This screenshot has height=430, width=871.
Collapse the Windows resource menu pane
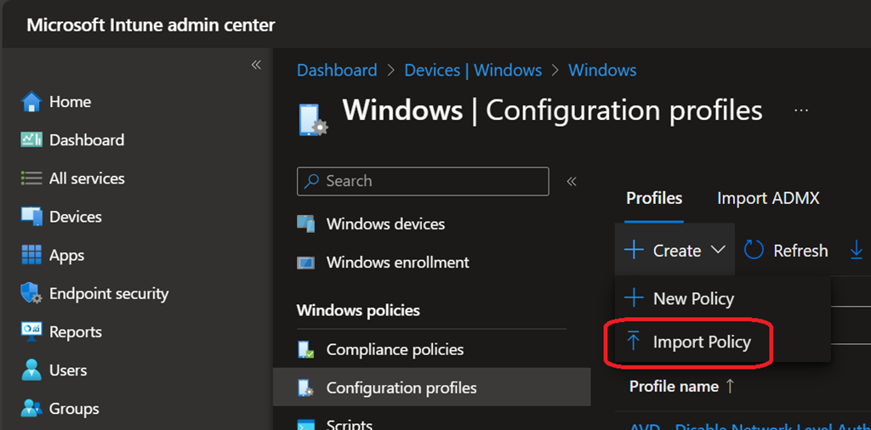(x=572, y=181)
